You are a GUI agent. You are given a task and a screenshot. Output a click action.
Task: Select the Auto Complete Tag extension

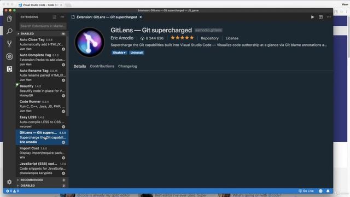click(x=42, y=60)
